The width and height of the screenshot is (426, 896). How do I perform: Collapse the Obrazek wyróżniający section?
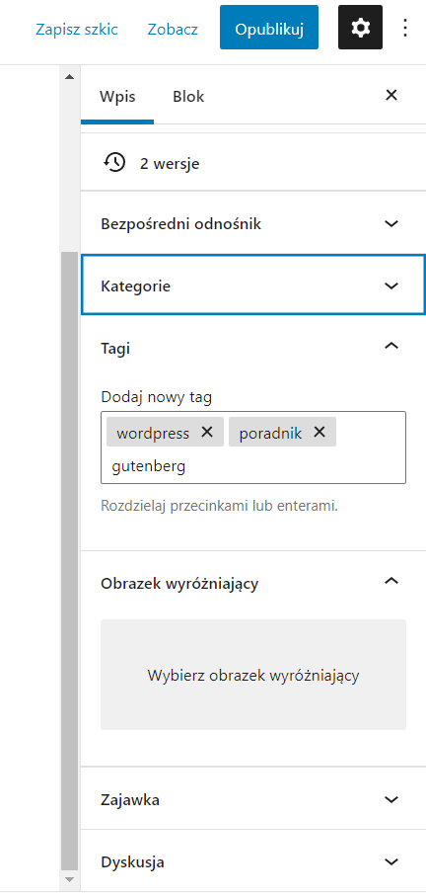point(253,583)
